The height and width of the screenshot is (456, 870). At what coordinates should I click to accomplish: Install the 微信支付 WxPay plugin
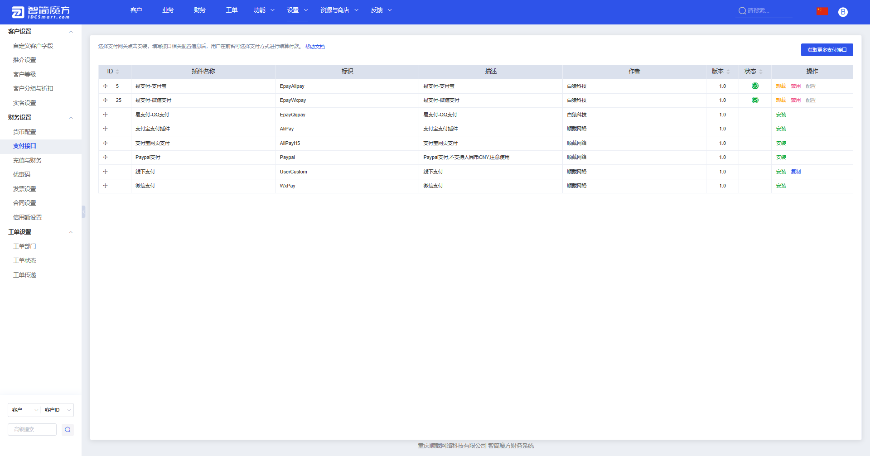[x=781, y=186]
